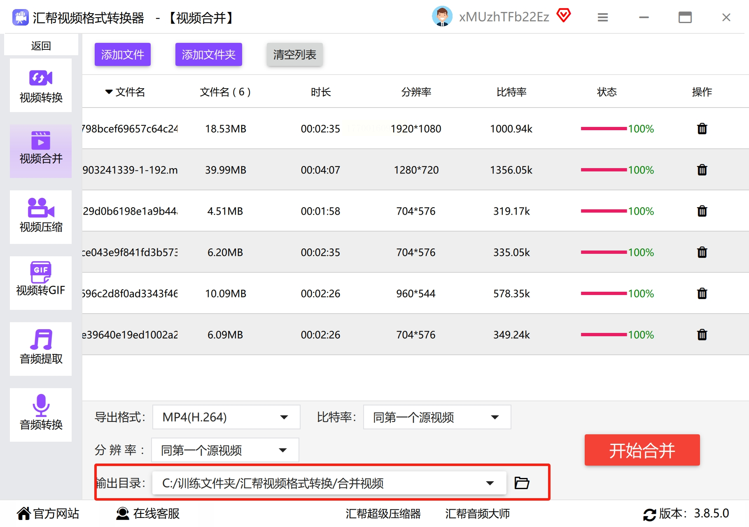
Task: Click the 输出目录 path field
Action: (x=329, y=483)
